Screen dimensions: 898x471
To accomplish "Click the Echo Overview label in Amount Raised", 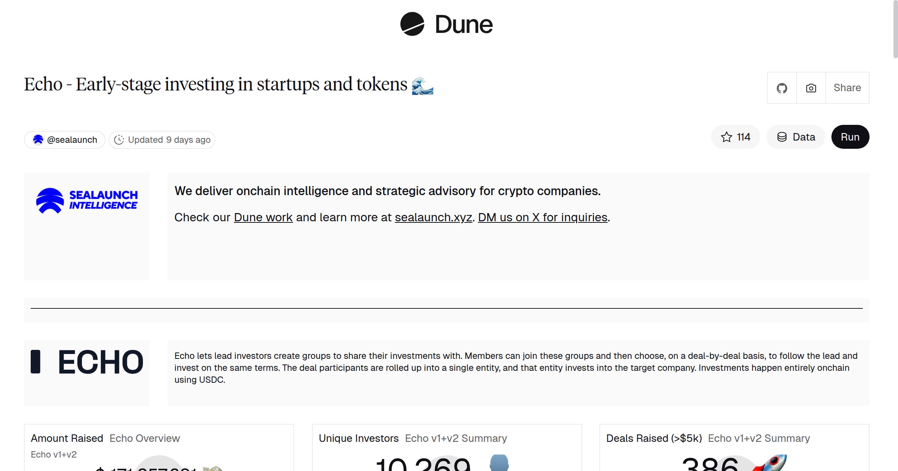I will pos(144,438).
